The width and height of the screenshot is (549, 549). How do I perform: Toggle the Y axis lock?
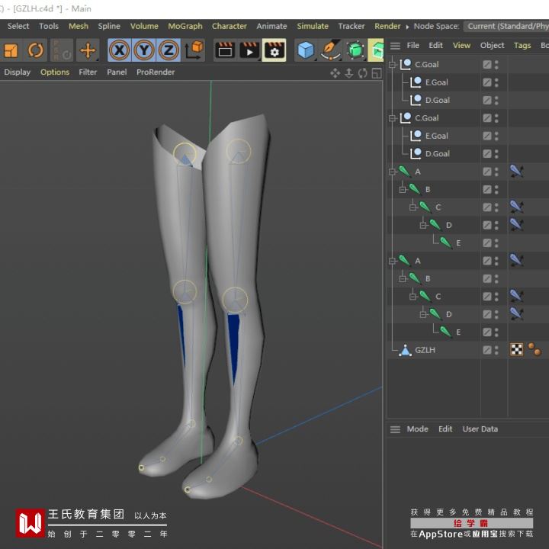[144, 50]
